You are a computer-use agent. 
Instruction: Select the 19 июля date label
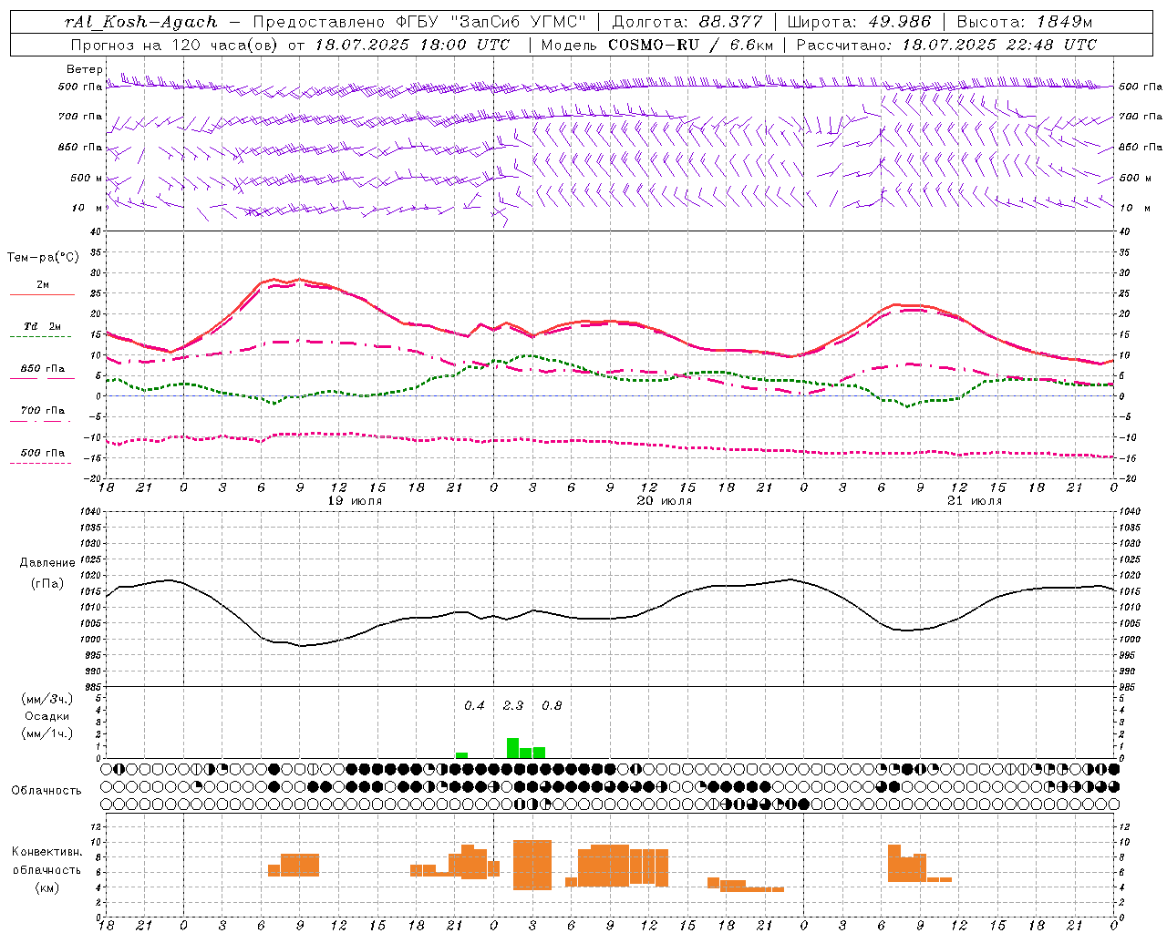(355, 501)
